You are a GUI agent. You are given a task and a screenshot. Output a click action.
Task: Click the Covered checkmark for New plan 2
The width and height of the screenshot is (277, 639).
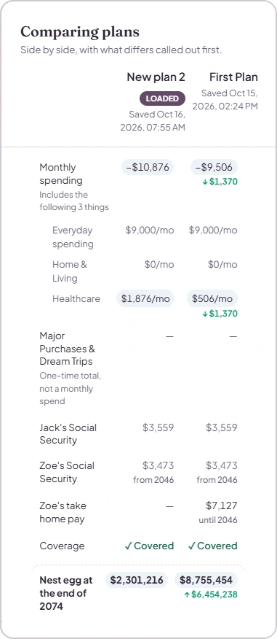pos(149,546)
